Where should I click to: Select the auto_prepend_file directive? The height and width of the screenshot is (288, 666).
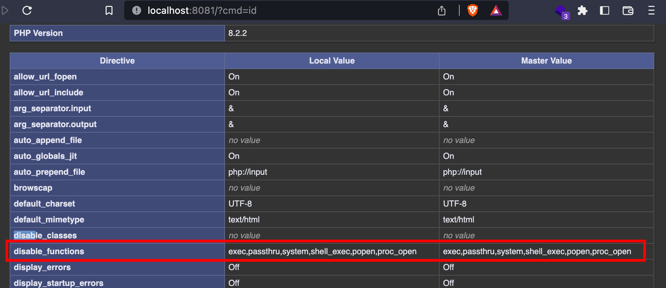[x=49, y=172]
